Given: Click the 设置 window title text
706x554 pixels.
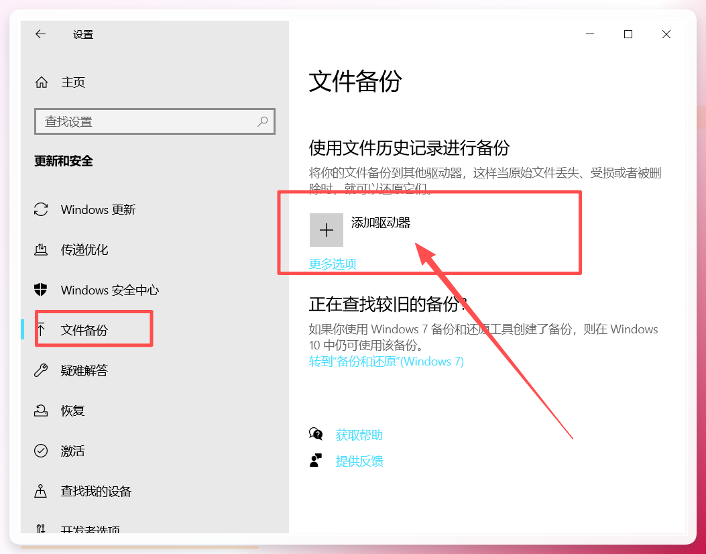Looking at the screenshot, I should 83,34.
